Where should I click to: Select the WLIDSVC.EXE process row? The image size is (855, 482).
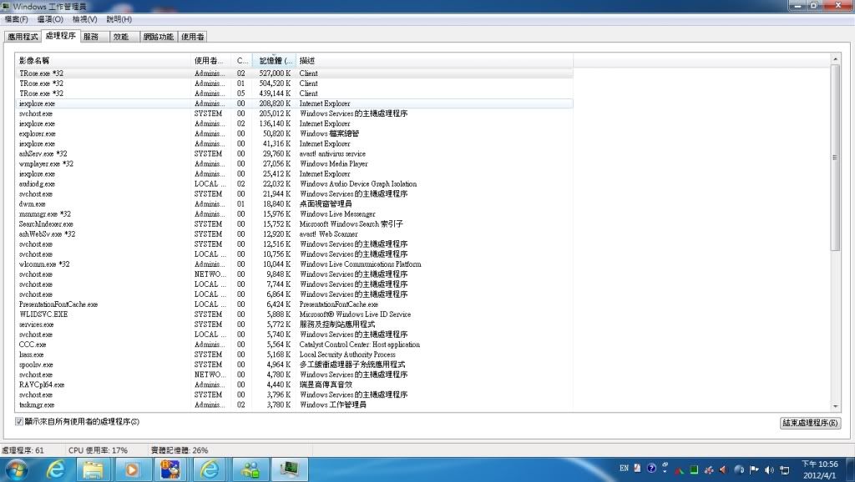click(295, 314)
